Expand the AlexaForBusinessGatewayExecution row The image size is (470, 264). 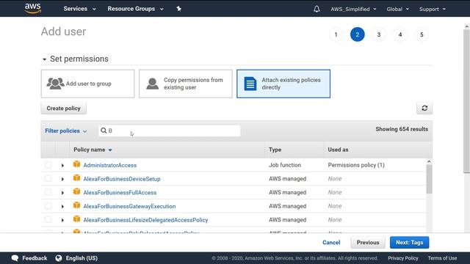tap(62, 207)
